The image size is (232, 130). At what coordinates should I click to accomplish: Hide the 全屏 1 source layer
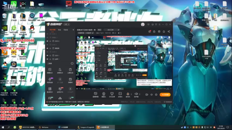47,59
